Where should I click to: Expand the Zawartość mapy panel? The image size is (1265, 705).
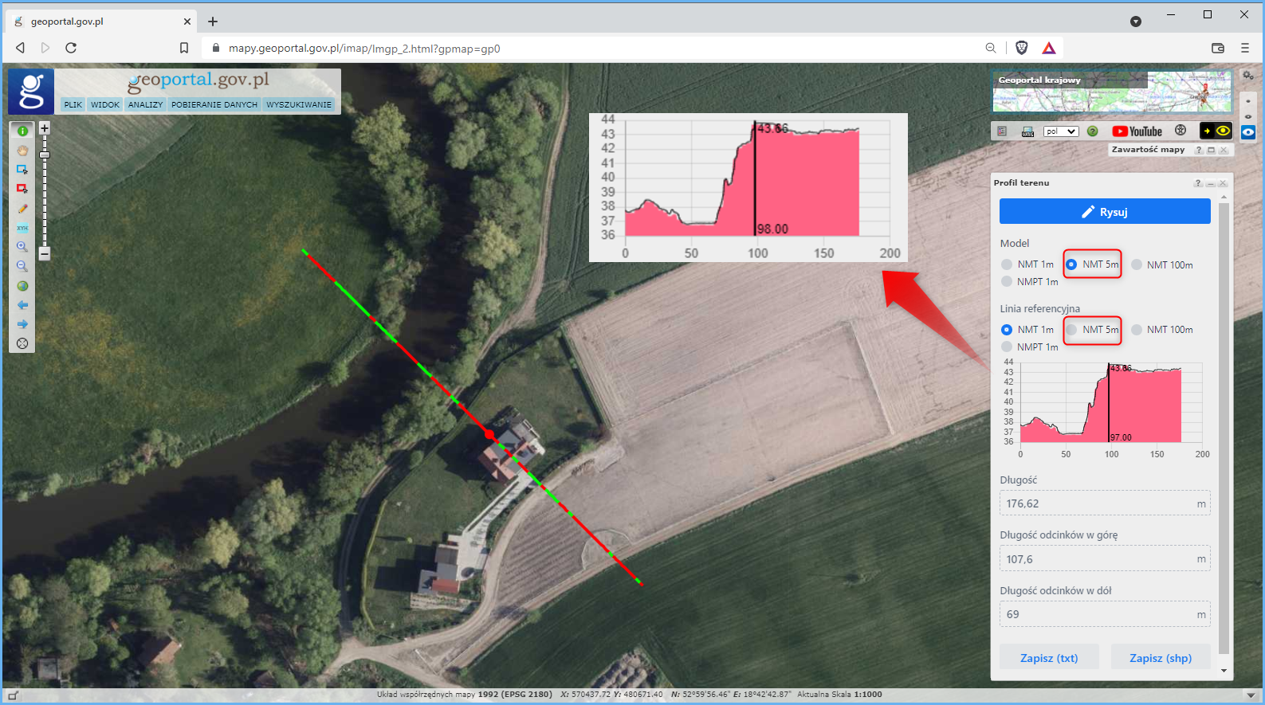1211,150
